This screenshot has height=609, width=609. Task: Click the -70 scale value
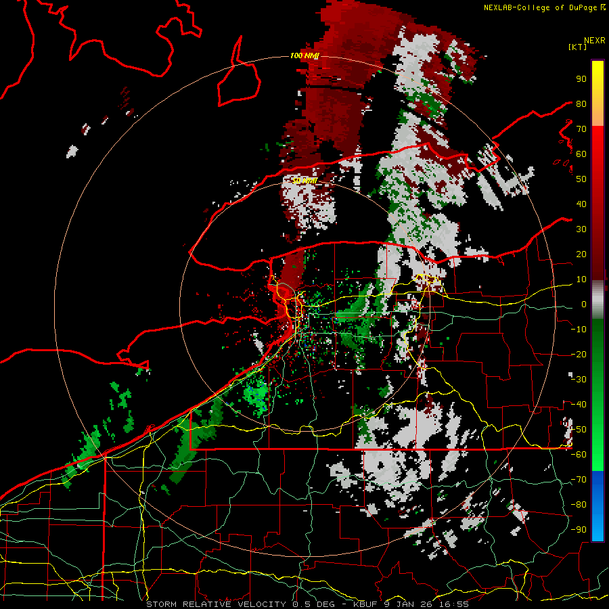[579, 480]
